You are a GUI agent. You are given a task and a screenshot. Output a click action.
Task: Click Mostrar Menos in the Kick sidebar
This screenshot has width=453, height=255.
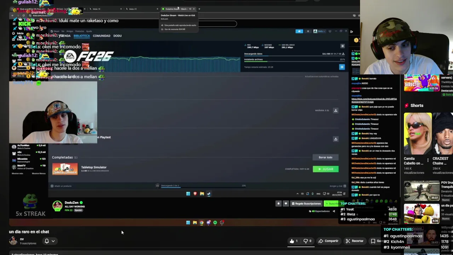tap(39, 174)
